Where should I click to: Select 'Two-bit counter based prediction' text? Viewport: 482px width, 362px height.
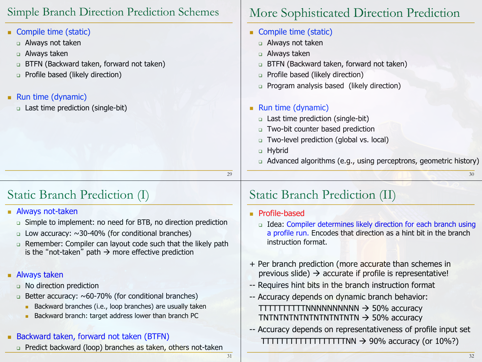click(320, 129)
